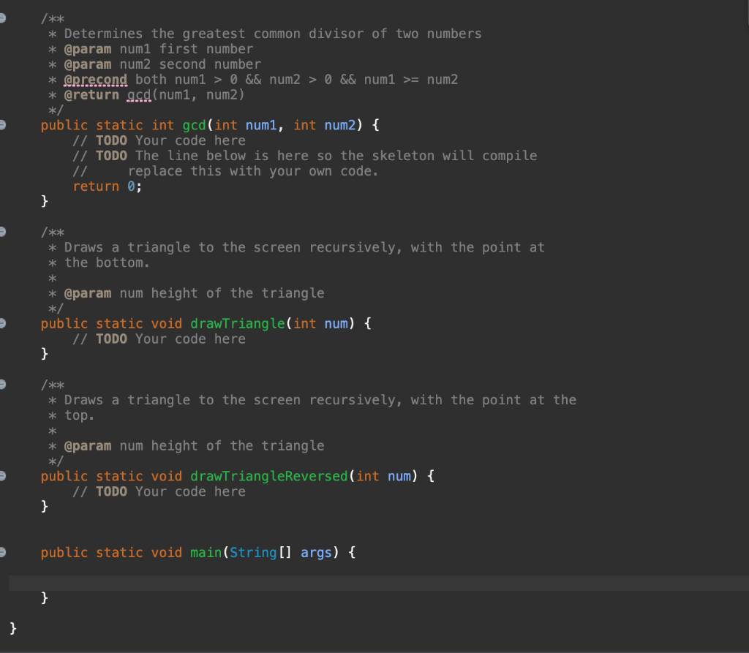Collapse the drawTriangle method fold marker

point(3,322)
